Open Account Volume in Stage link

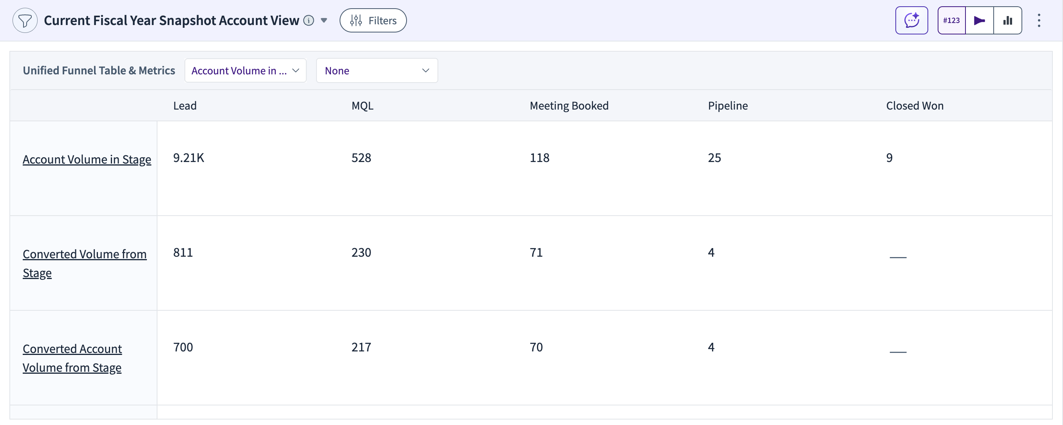tap(87, 159)
